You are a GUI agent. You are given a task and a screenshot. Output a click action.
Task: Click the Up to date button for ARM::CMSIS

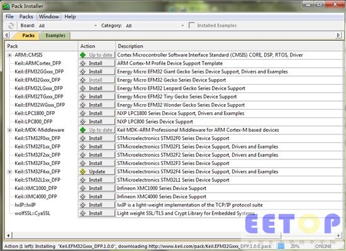pyautogui.click(x=97, y=55)
